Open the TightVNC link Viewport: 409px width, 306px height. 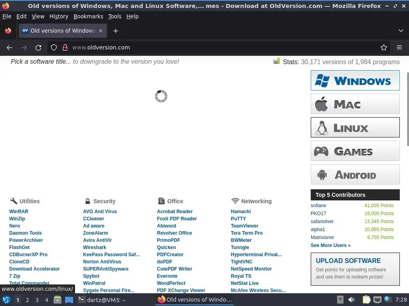click(242, 262)
